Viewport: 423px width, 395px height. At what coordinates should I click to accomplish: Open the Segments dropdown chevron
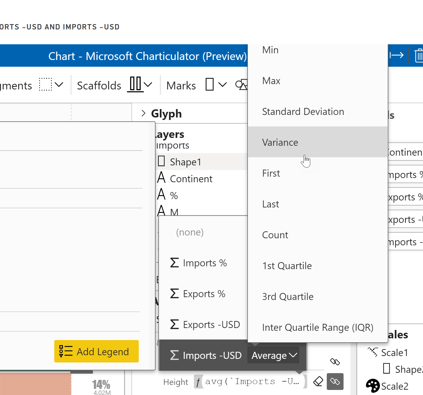click(x=59, y=84)
